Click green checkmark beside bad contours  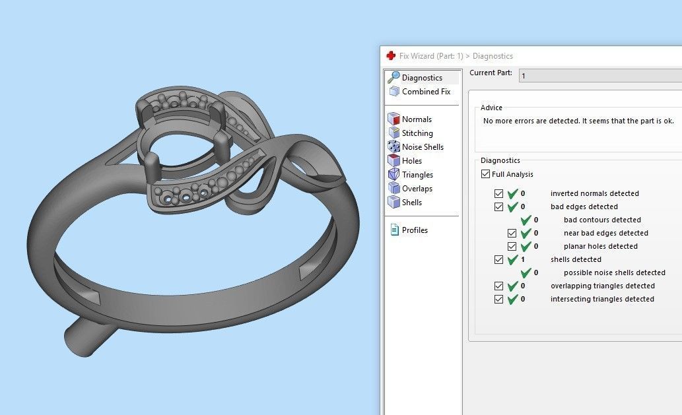pyautogui.click(x=526, y=220)
